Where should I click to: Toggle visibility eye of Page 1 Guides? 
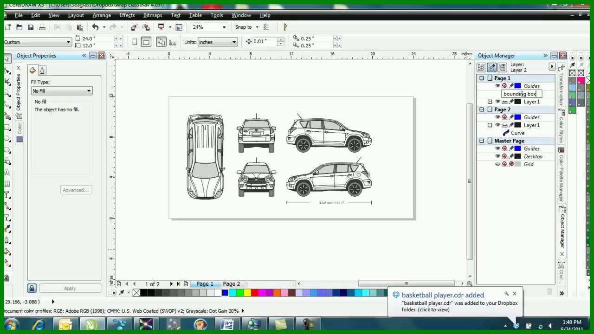point(497,86)
